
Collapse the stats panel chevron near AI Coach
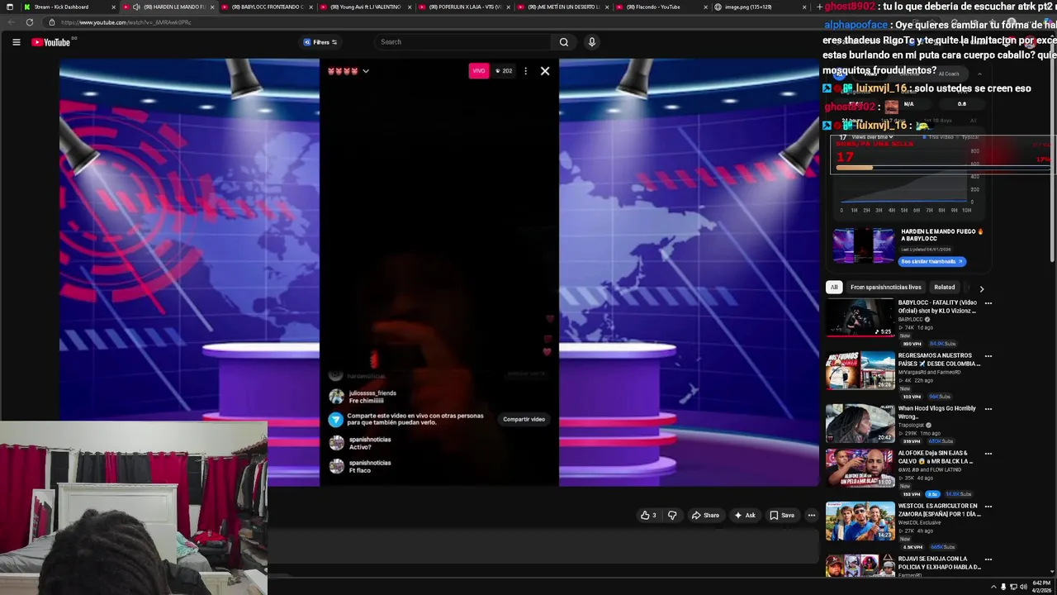click(980, 74)
